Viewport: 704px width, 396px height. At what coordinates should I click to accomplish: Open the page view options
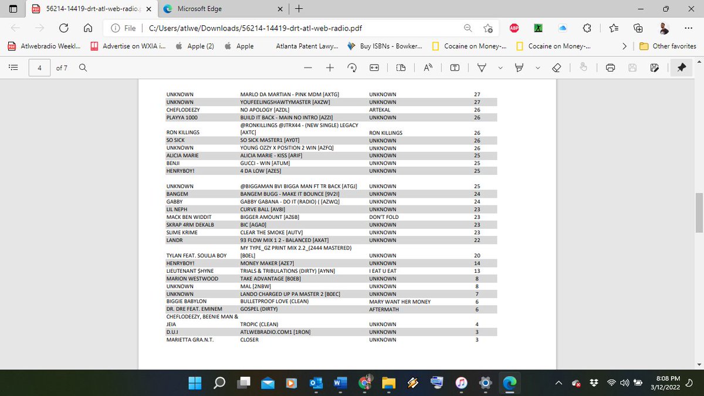pos(401,68)
